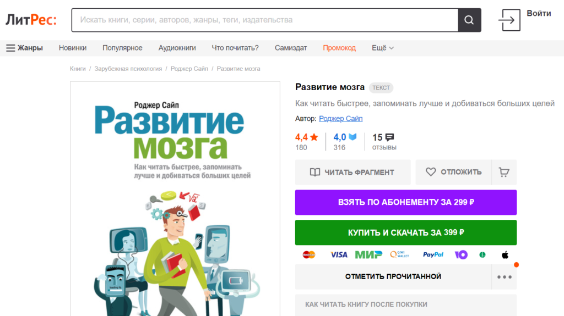Expand the Ещё dropdown menu
564x316 pixels.
383,48
